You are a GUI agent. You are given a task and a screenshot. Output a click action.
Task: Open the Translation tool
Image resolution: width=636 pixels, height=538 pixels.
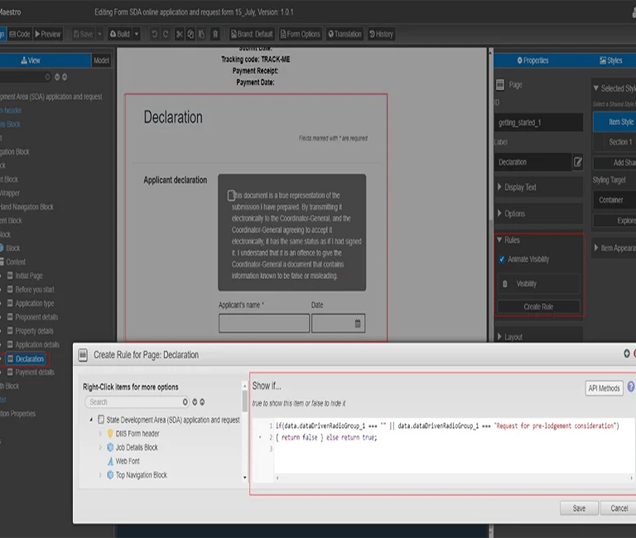point(345,34)
